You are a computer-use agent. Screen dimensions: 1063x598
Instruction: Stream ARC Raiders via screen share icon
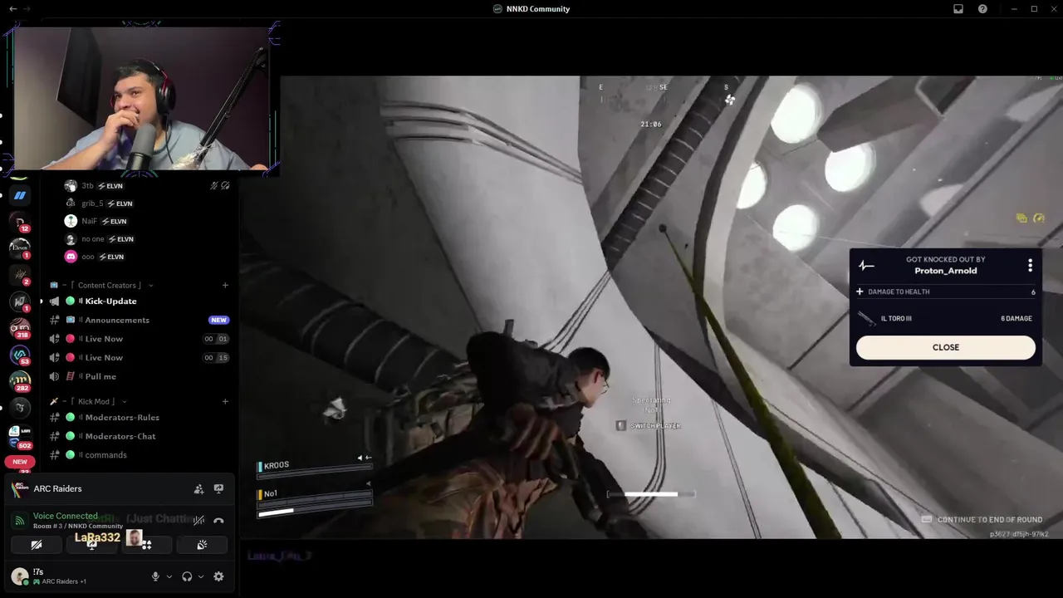tap(218, 489)
